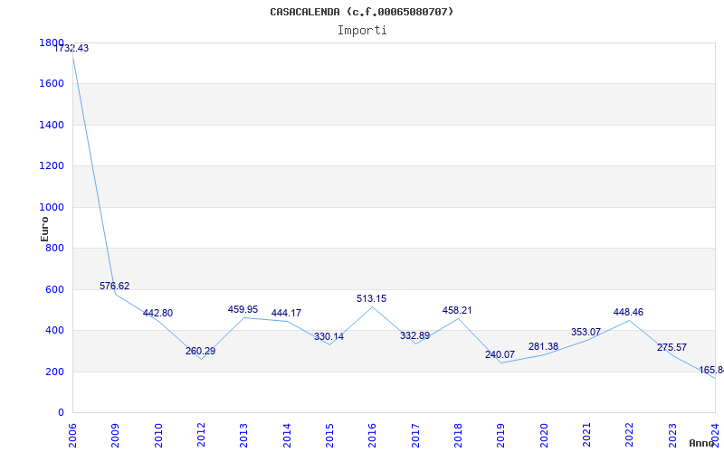
Task: Select the 444.17 value label
Action: 286,313
